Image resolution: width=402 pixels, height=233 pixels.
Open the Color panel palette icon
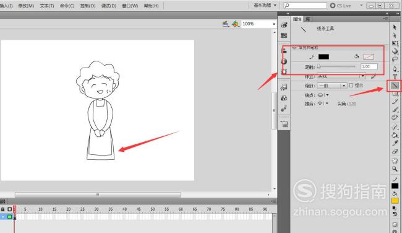pyautogui.click(x=284, y=25)
